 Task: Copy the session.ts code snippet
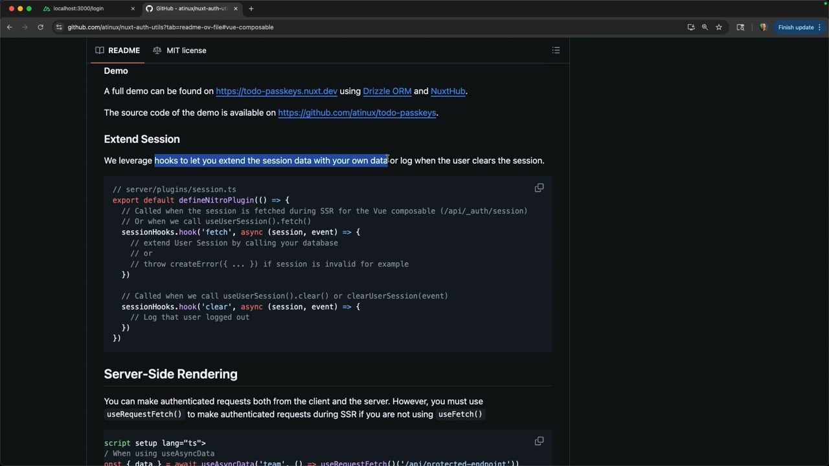(539, 188)
